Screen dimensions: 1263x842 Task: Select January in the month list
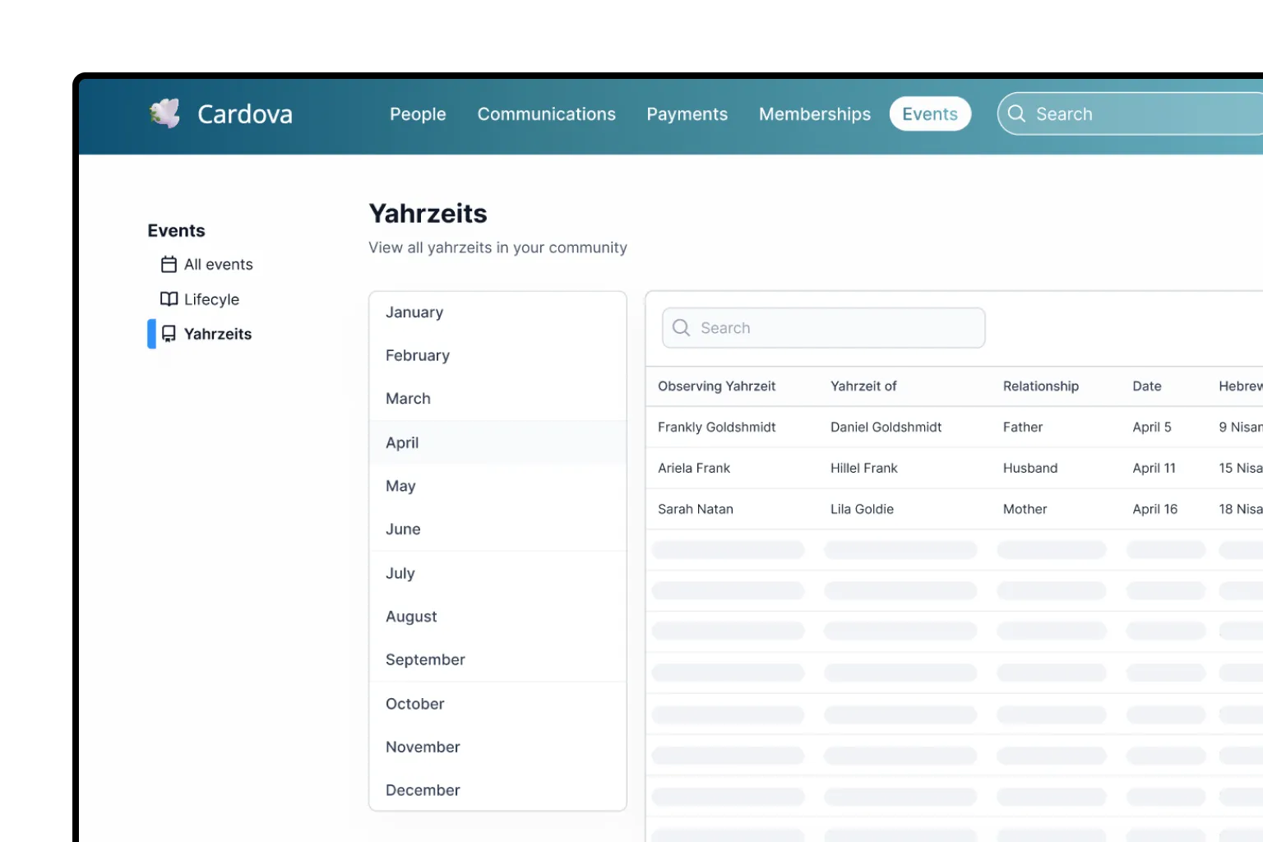[498, 312]
